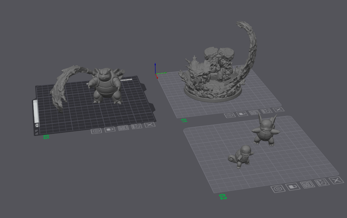Auto-orient objects on plate 02

(322, 182)
